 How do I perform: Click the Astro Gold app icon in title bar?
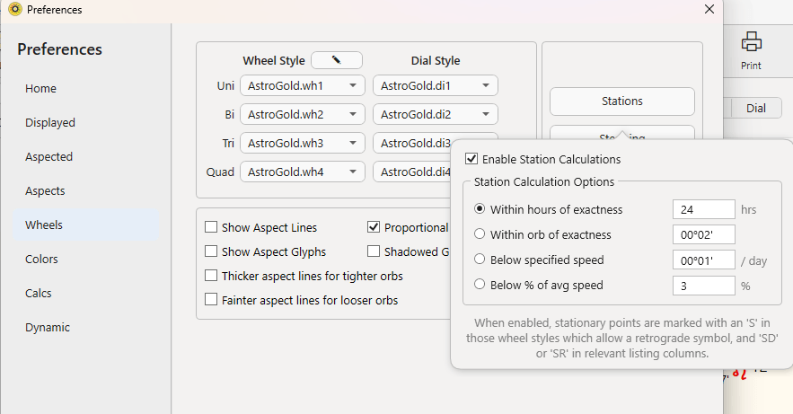tap(15, 9)
